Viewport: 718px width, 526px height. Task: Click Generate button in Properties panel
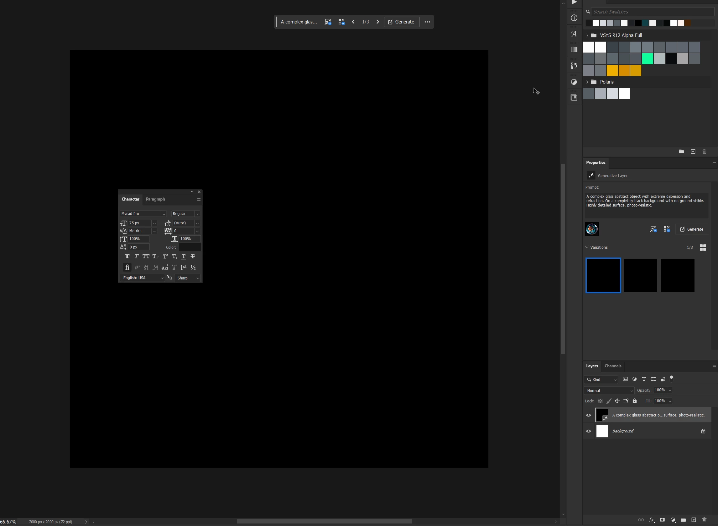[692, 229]
